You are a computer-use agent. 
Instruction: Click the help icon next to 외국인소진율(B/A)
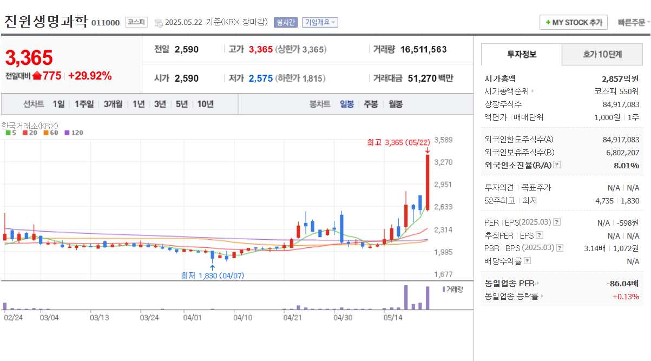pos(557,165)
